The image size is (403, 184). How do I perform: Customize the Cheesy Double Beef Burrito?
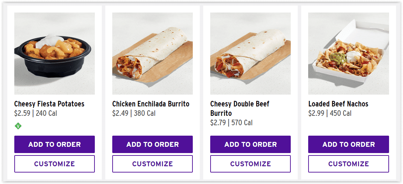tap(250, 164)
